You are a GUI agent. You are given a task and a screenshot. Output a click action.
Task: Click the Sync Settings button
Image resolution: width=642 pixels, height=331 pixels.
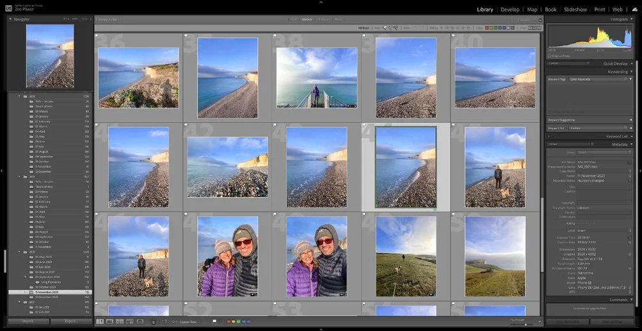coord(612,321)
